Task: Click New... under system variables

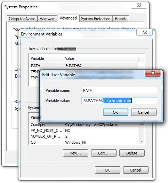Action: tap(75, 153)
